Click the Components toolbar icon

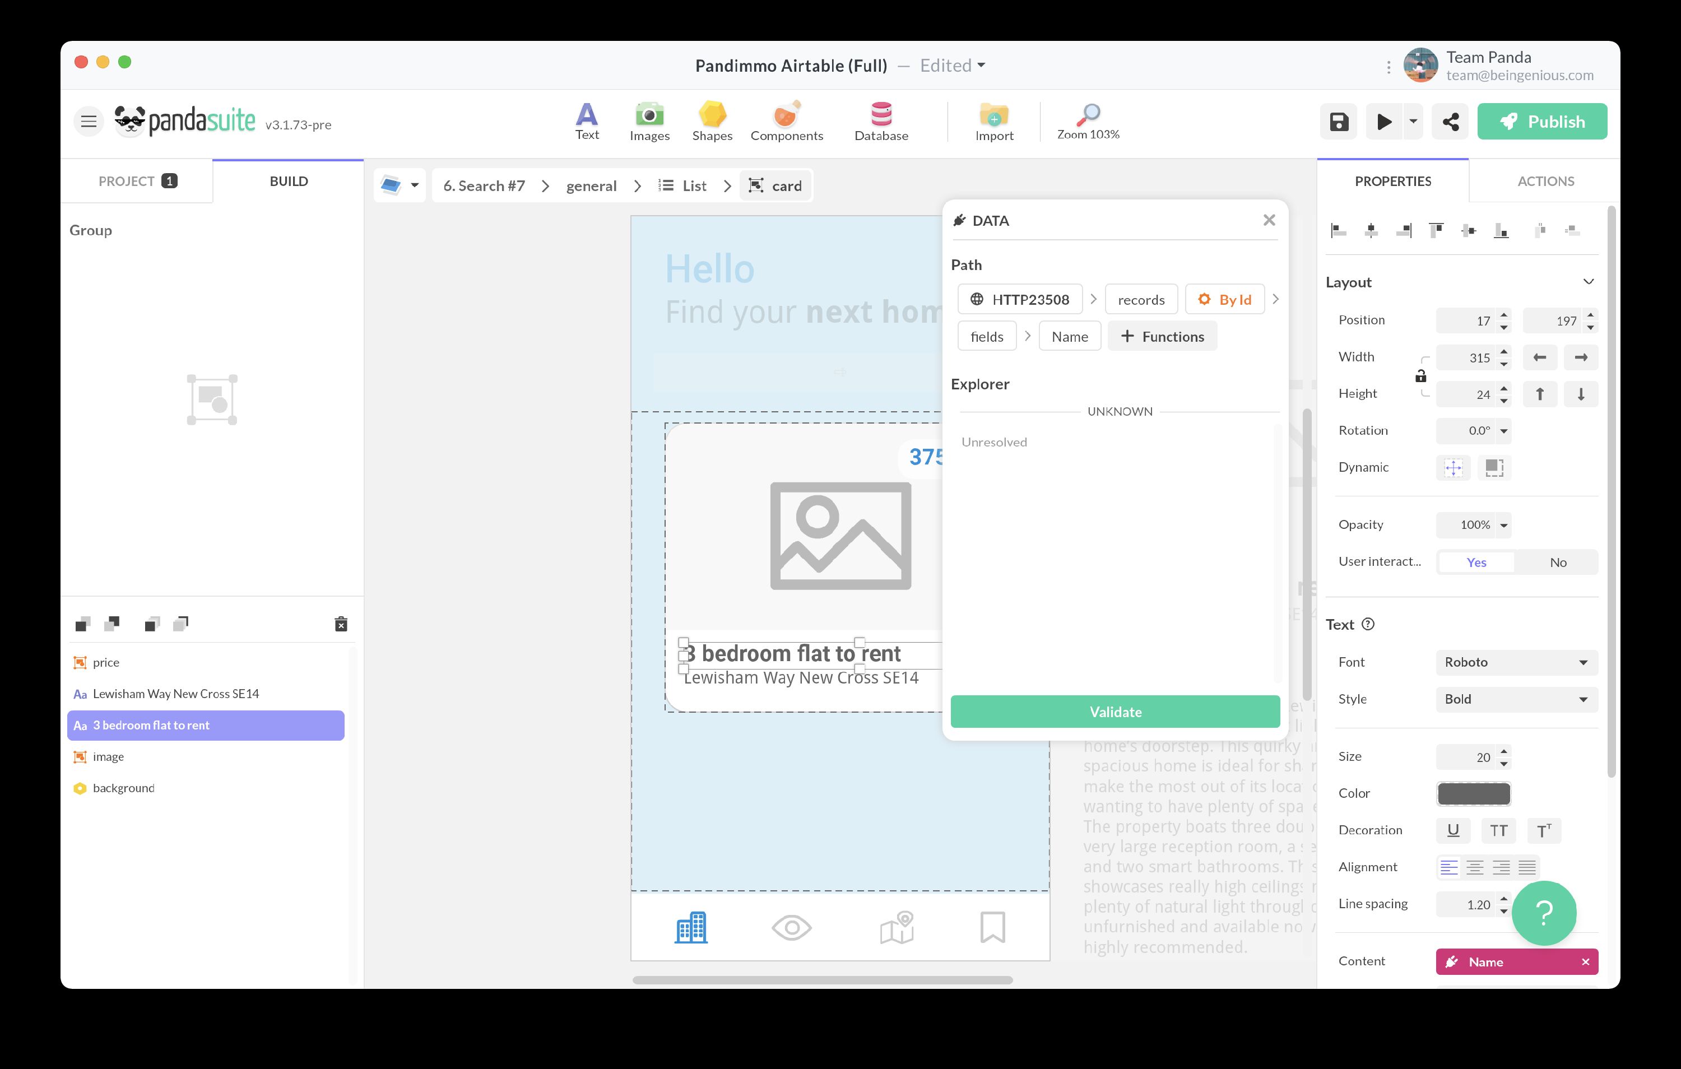coord(786,121)
